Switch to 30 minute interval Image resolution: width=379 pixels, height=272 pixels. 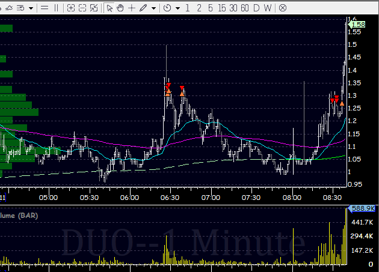(x=233, y=8)
